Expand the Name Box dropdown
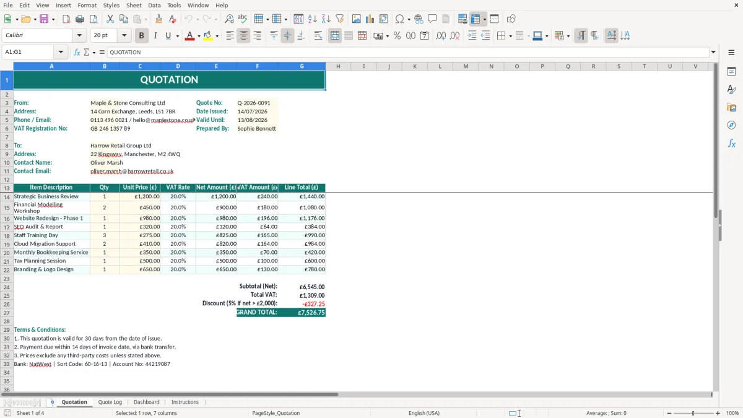The width and height of the screenshot is (743, 418). (x=61, y=53)
